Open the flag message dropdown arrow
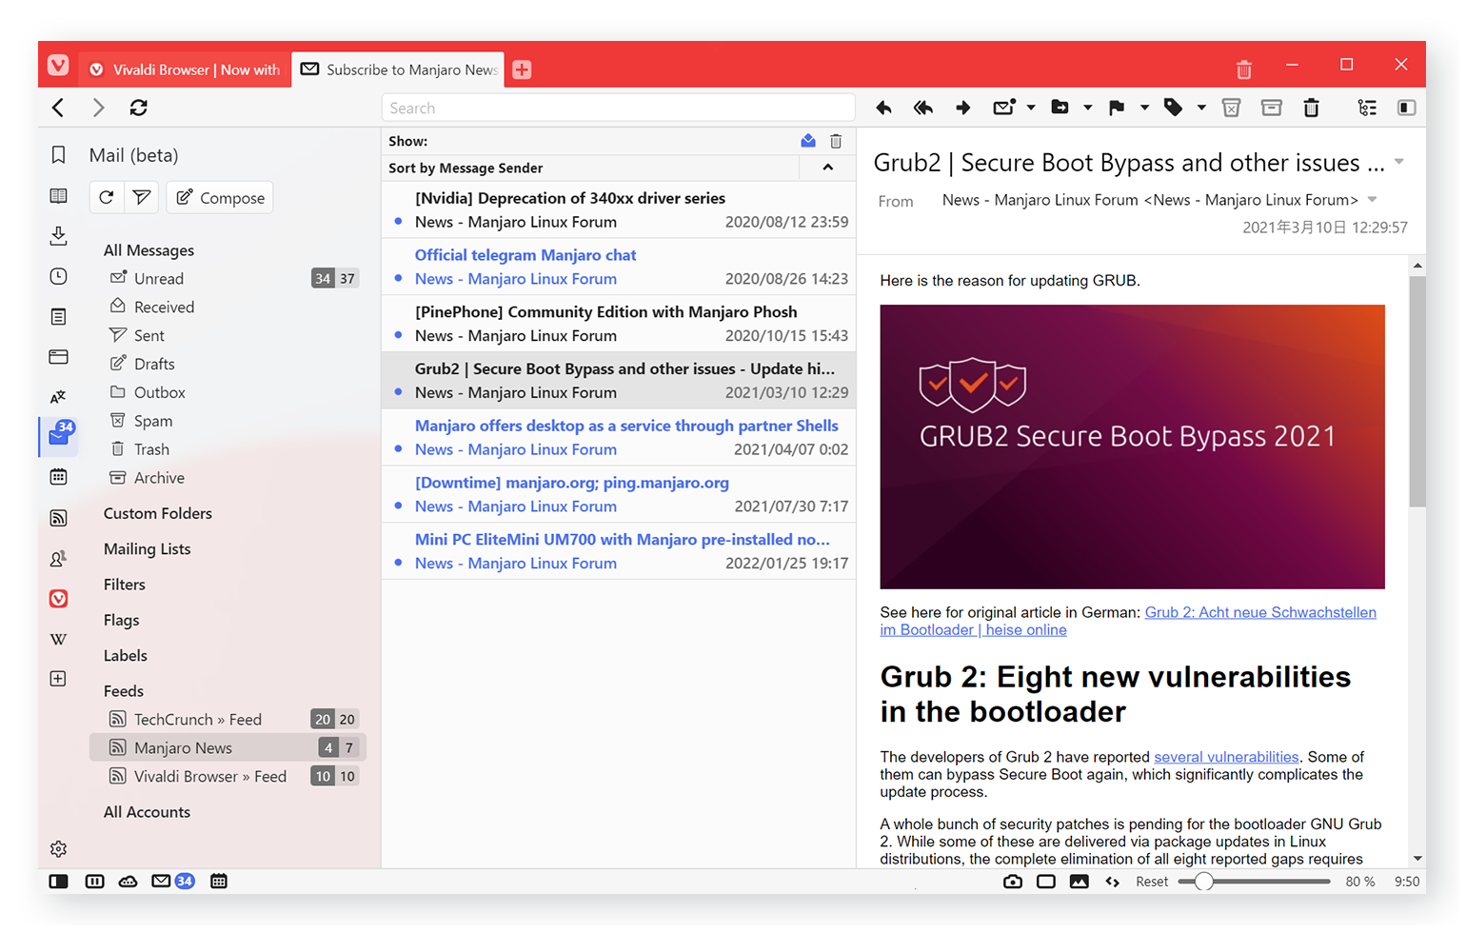1466x933 pixels. click(x=1144, y=108)
